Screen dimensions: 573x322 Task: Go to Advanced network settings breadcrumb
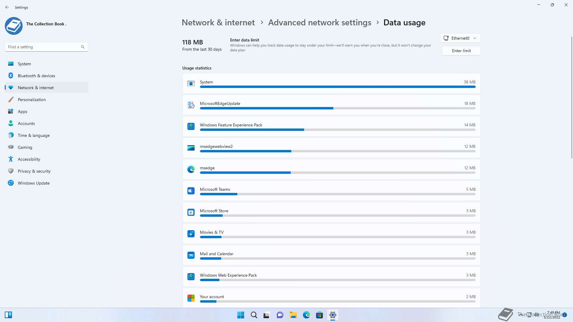pyautogui.click(x=320, y=23)
